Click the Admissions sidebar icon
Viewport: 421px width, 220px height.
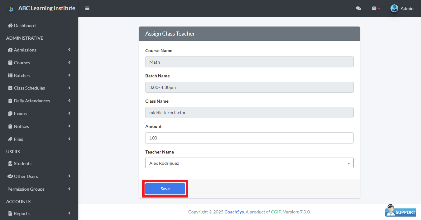[x=10, y=50]
